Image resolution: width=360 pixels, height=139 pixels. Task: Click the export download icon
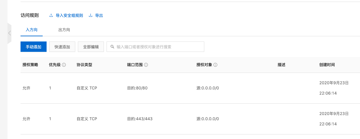[91, 16]
